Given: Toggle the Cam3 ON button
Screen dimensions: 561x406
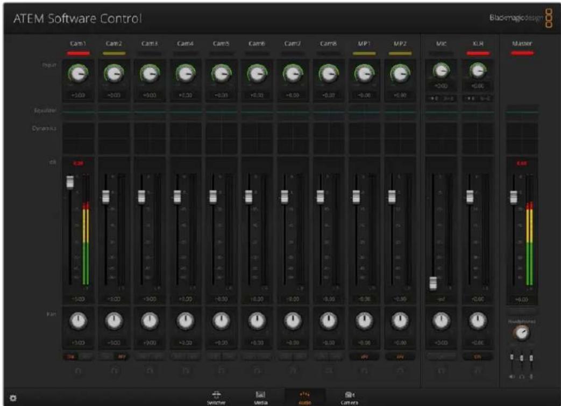Looking at the screenshot, I should tap(143, 357).
